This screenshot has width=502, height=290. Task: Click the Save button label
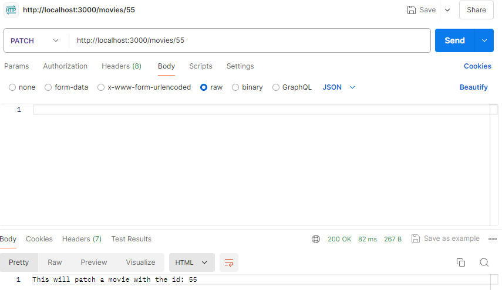[x=427, y=10]
